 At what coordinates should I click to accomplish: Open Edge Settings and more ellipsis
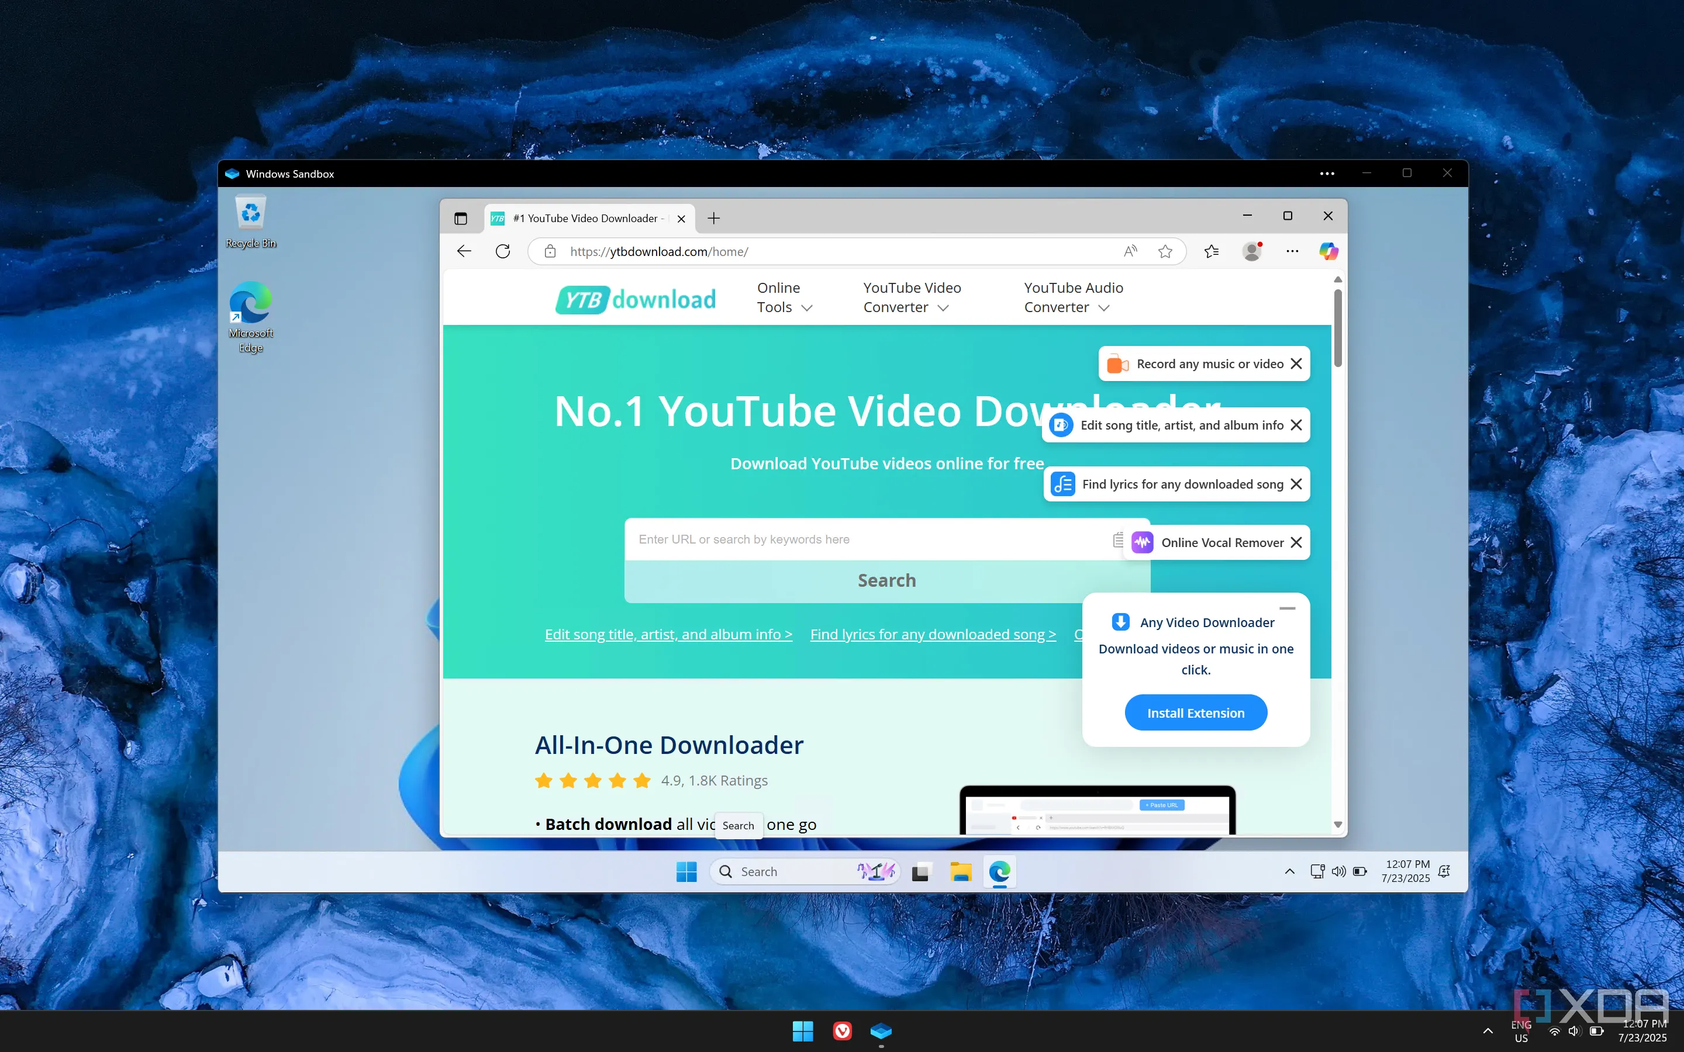tap(1292, 251)
